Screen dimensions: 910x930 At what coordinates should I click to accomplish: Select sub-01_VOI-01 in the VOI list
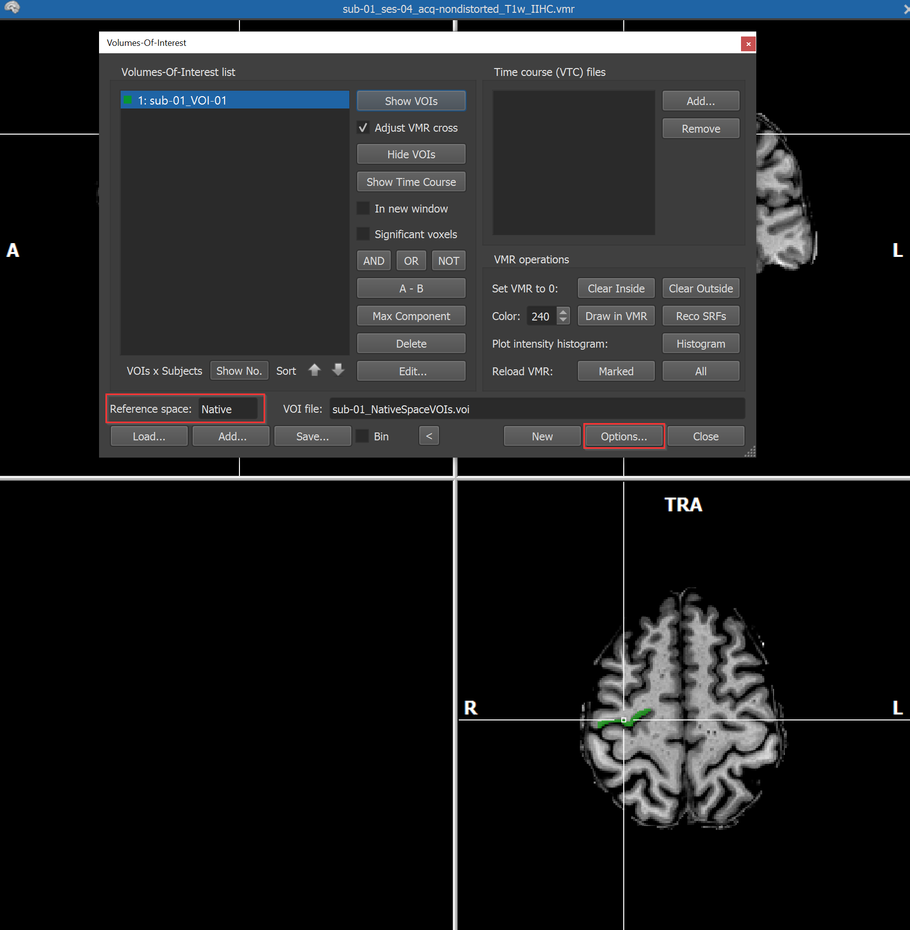coord(235,101)
